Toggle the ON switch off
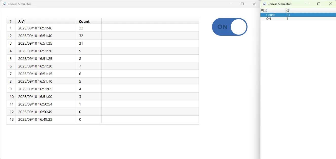The image size is (336, 159). click(x=229, y=27)
